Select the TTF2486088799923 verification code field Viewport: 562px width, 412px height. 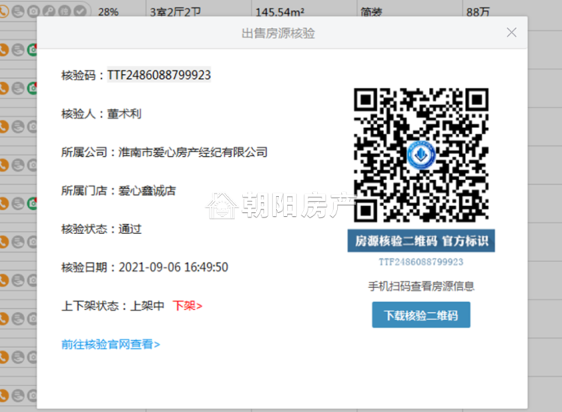point(159,75)
